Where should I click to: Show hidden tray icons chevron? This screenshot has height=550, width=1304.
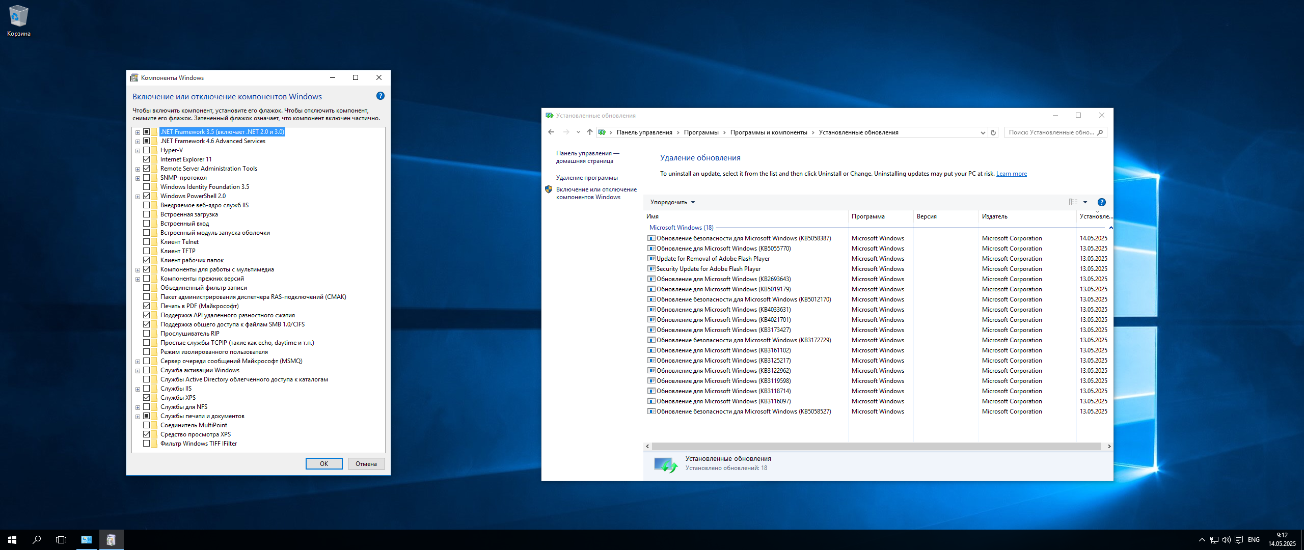coord(1202,540)
